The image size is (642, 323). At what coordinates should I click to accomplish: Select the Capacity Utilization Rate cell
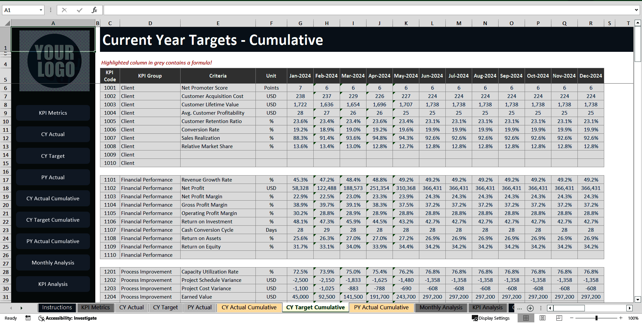(218, 272)
